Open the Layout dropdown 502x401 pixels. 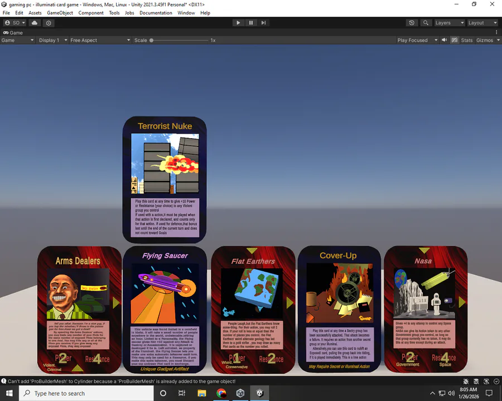click(x=482, y=23)
